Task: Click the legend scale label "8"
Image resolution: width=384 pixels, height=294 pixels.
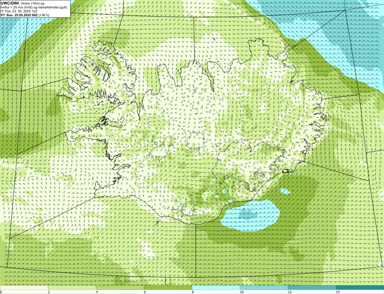Action: 193,292
